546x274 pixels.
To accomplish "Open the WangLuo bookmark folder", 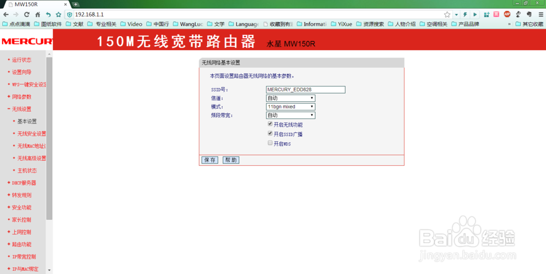I will (x=188, y=24).
